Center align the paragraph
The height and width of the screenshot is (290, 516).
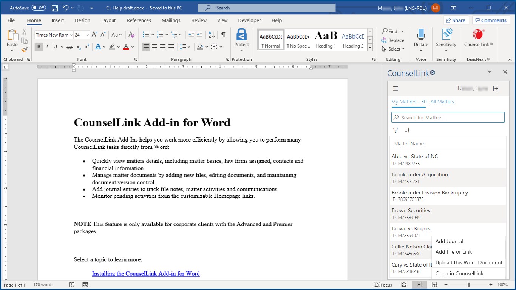coord(154,47)
